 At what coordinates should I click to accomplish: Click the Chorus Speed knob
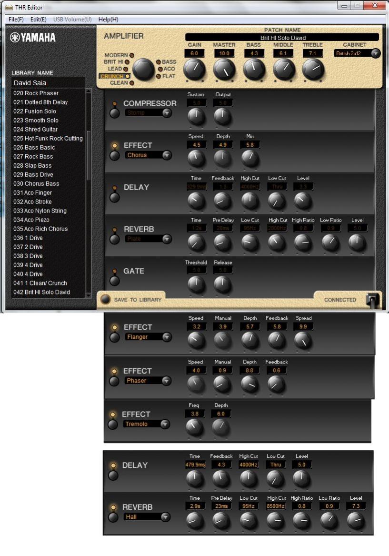[x=196, y=158]
